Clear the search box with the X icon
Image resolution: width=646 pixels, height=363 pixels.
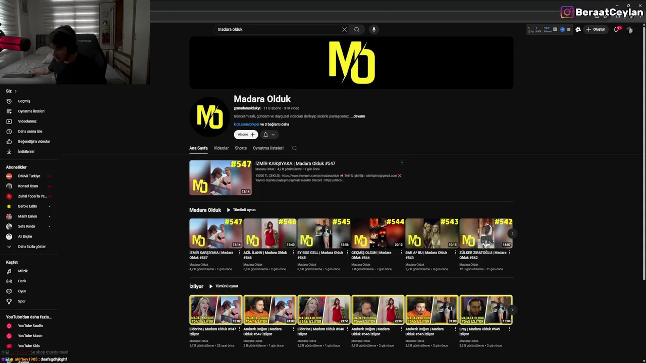point(345,29)
